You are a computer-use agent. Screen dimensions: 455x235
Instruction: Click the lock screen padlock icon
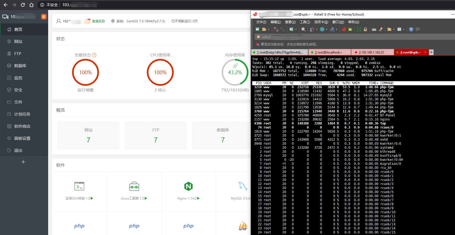click(365, 29)
